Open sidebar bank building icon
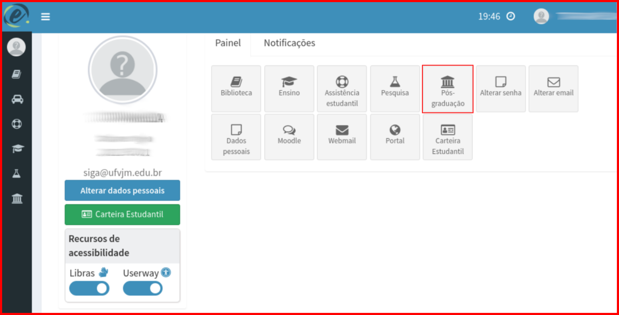 point(17,198)
